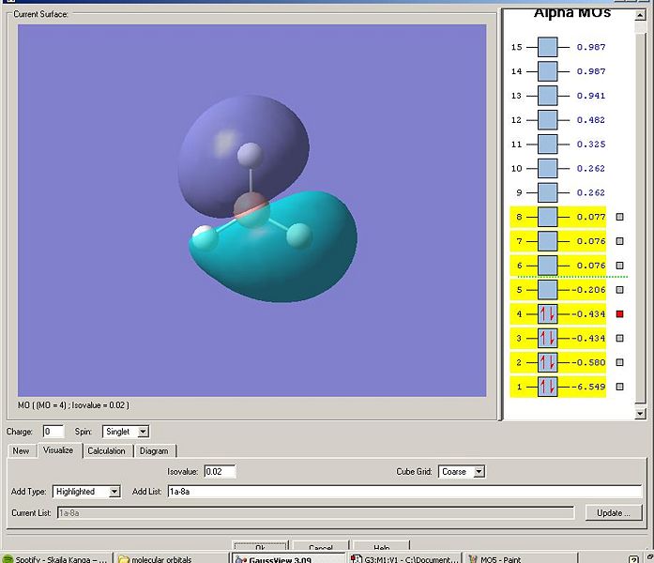Click the MO surface 3D view

tap(251, 210)
